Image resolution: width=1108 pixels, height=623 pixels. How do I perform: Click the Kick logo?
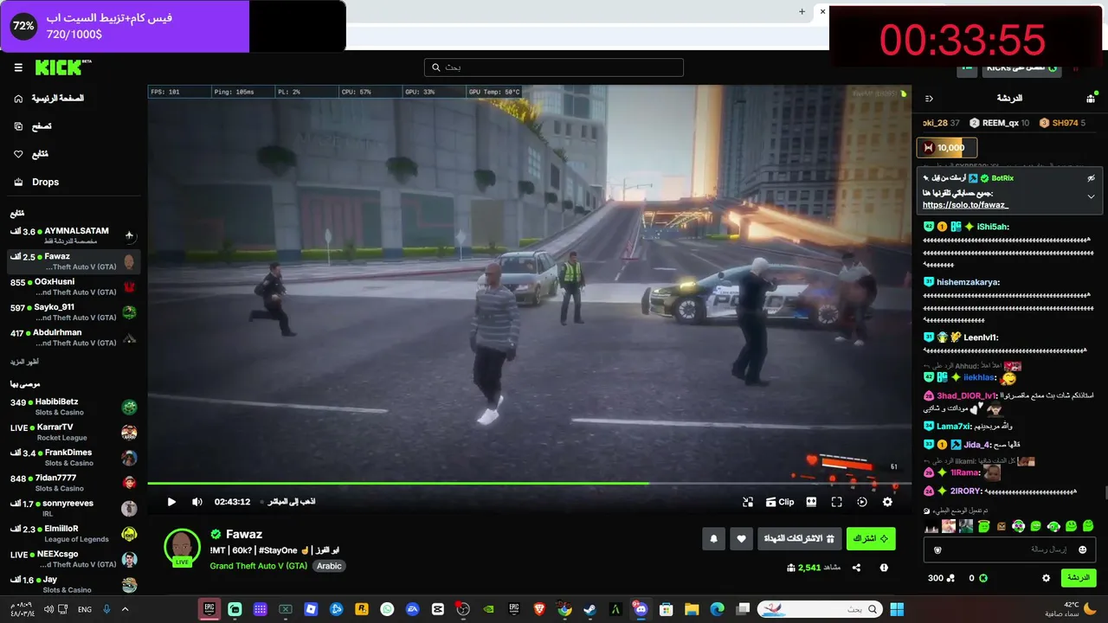point(63,67)
